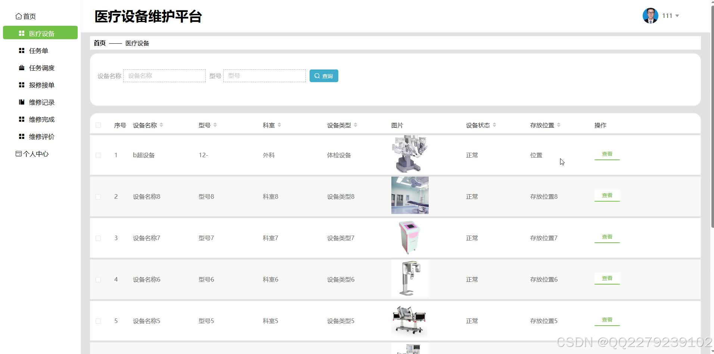Click the grid icon next to 任务单
714x354 pixels.
[x=22, y=50]
